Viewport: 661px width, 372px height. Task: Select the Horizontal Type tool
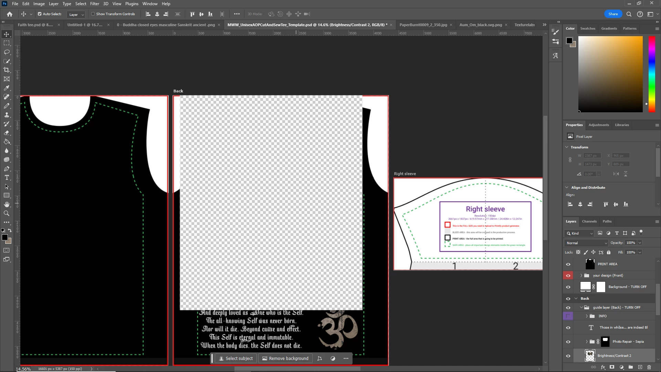[7, 178]
